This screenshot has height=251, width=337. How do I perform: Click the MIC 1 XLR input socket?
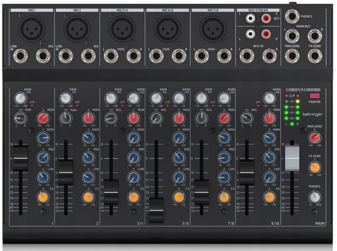click(32, 29)
